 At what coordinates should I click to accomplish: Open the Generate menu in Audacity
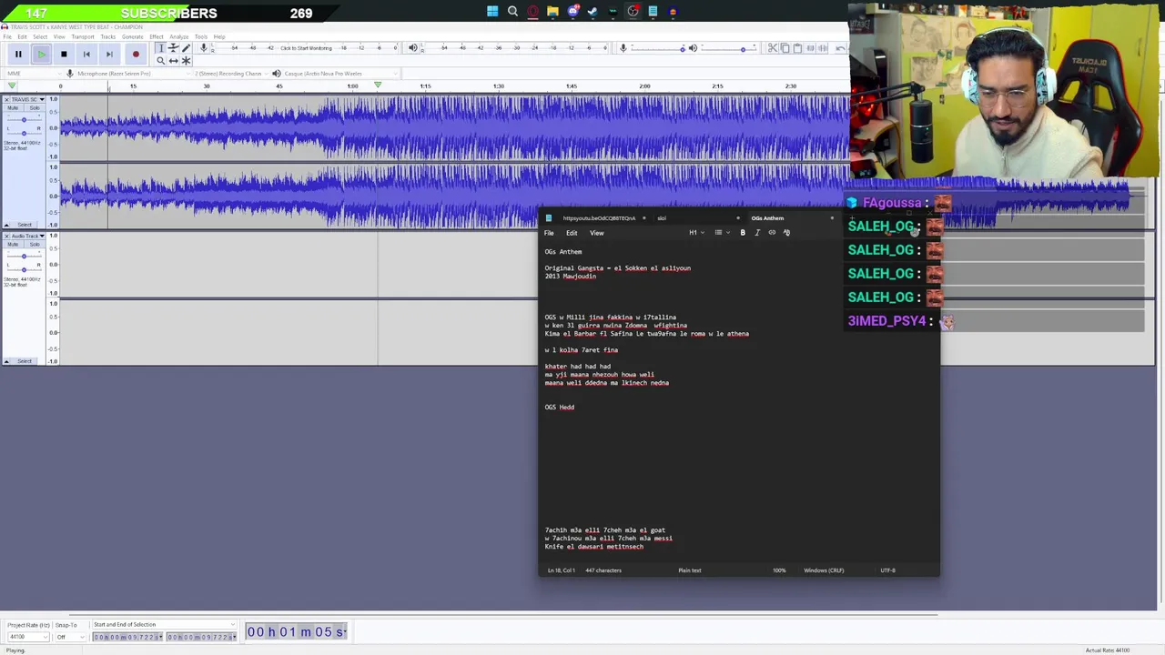(133, 36)
